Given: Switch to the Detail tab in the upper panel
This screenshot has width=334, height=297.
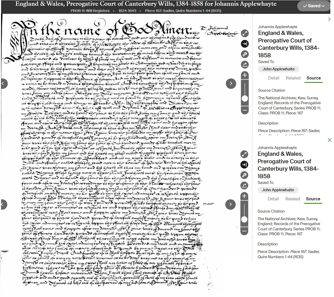Looking at the screenshot, I should [x=274, y=78].
